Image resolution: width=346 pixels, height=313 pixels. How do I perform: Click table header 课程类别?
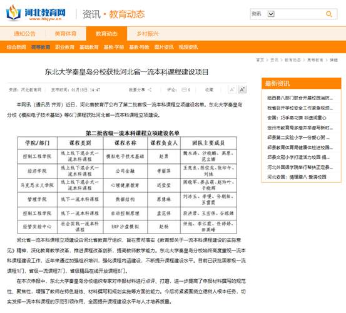click(x=80, y=143)
